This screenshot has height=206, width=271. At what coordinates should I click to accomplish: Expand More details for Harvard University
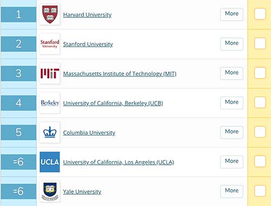click(231, 14)
